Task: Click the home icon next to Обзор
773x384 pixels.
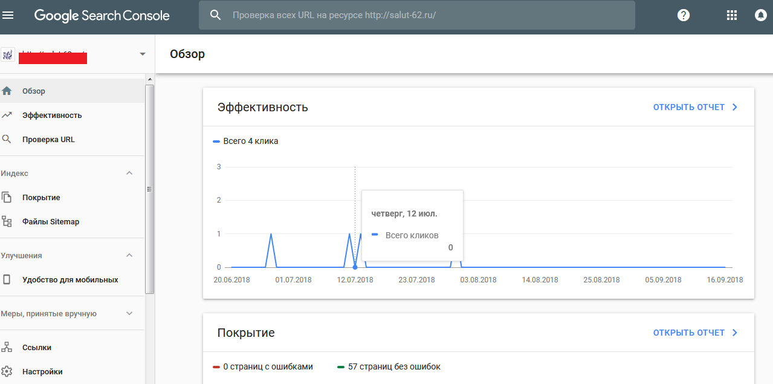Action: click(7, 91)
